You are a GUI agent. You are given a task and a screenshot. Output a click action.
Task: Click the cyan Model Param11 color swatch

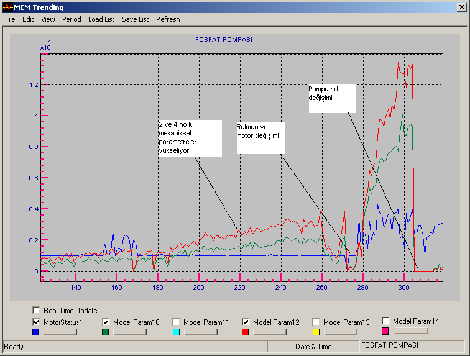(177, 332)
